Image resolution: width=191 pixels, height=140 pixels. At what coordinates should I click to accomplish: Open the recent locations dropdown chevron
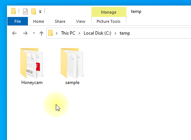coord(34,33)
